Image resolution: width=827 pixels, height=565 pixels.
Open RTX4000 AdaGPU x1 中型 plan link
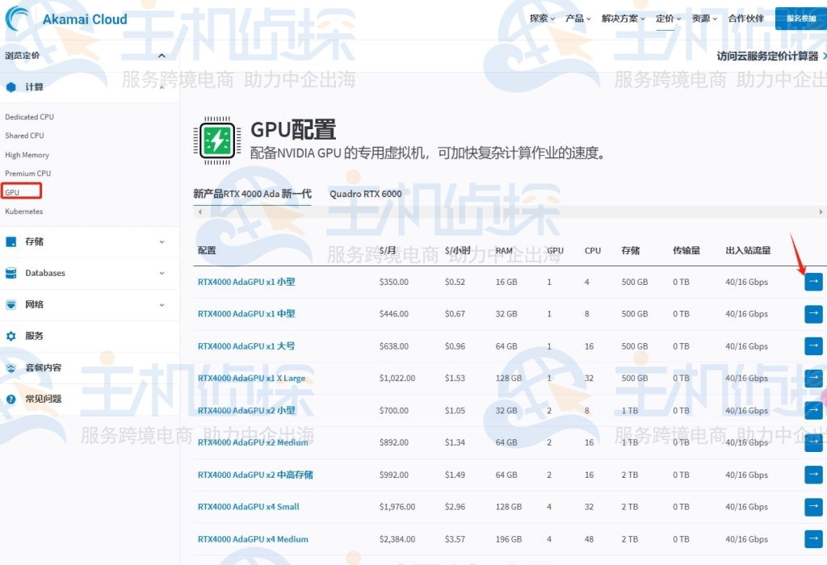(x=246, y=314)
